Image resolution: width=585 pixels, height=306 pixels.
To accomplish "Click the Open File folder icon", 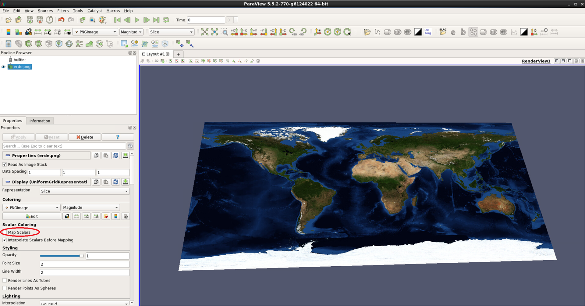I will [9, 20].
